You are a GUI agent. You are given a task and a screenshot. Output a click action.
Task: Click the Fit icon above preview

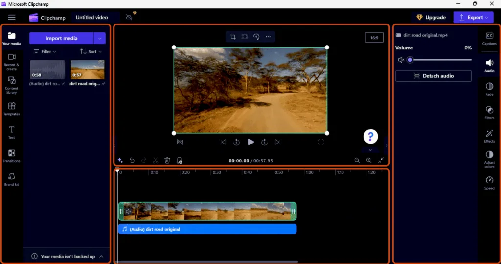click(245, 37)
